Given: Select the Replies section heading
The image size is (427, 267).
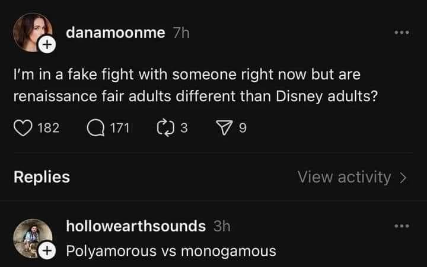Looking at the screenshot, I should pyautogui.click(x=42, y=177).
